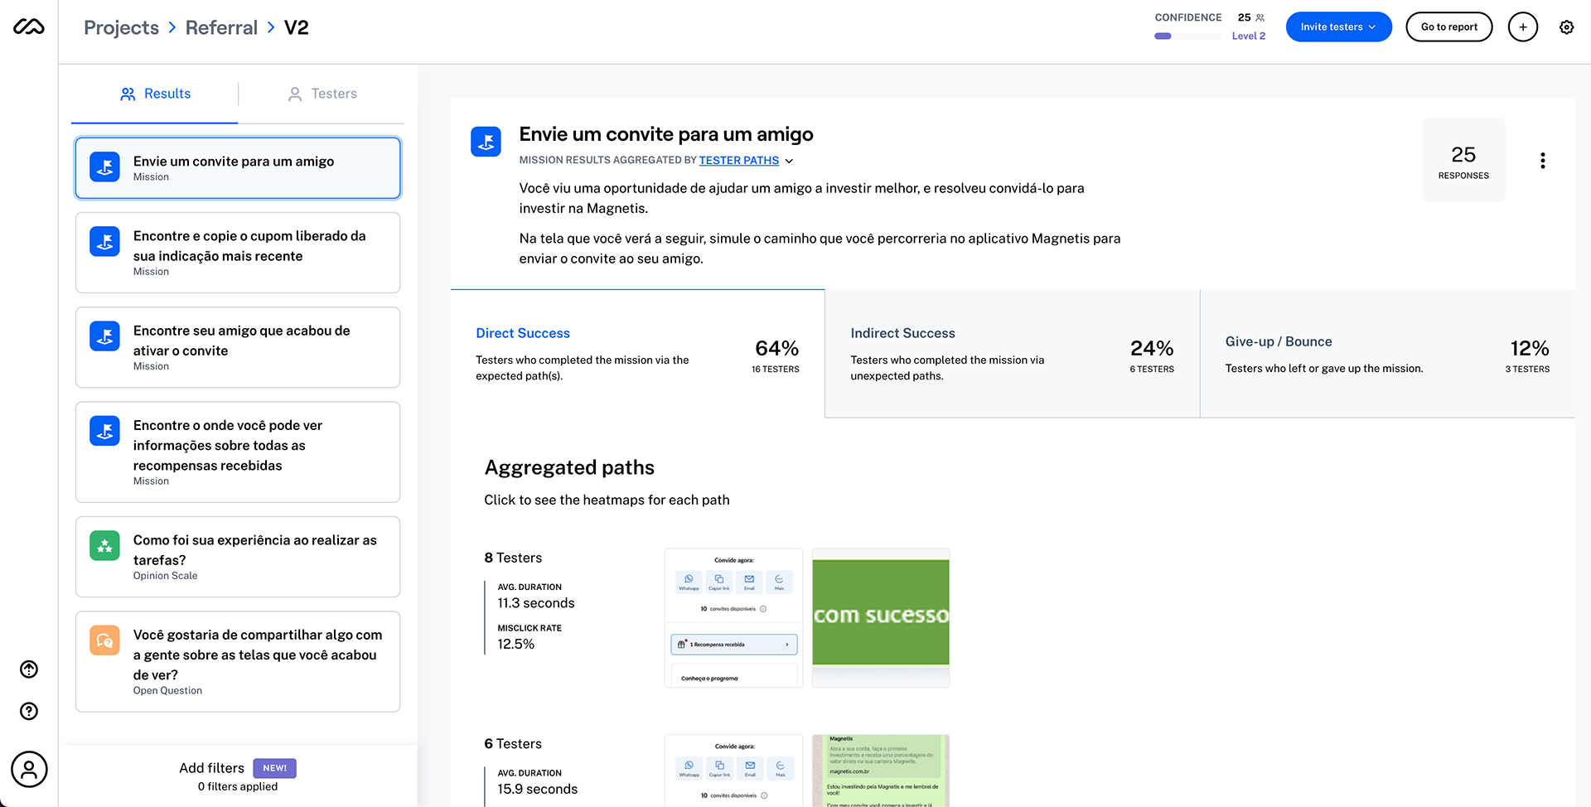
Task: Click the Maze logo icon
Action: 29,27
